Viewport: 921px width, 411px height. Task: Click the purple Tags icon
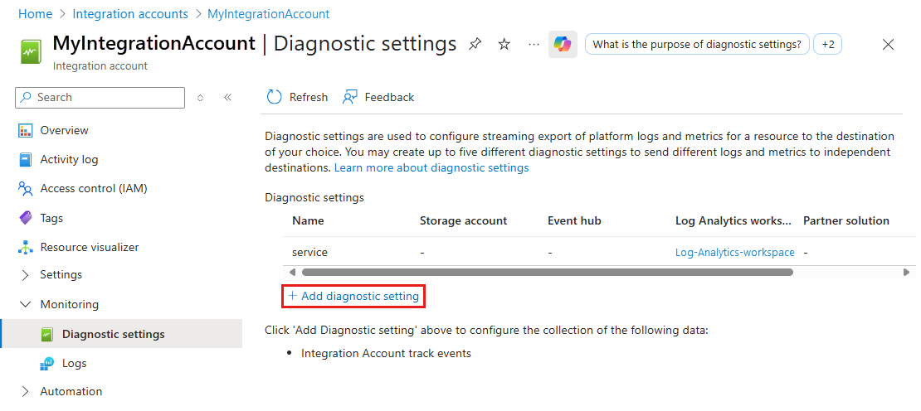click(25, 218)
